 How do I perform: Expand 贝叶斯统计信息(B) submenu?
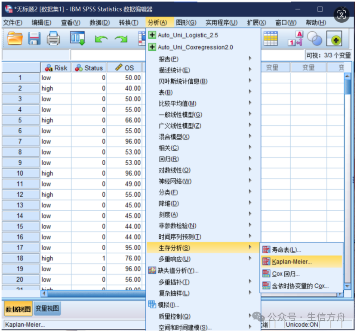(x=203, y=81)
